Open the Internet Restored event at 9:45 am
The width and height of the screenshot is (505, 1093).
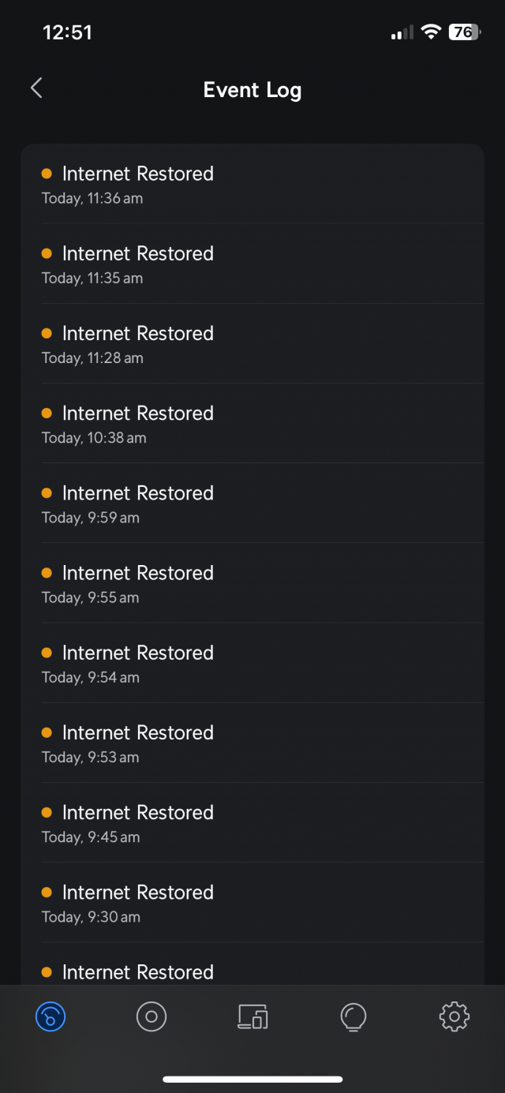(252, 822)
